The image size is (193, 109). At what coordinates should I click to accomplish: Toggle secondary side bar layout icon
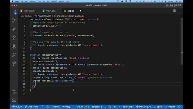(x=176, y=5)
